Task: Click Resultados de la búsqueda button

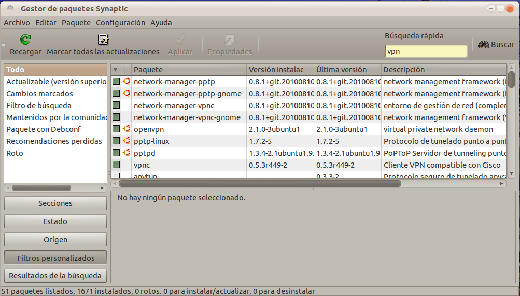Action: click(55, 275)
